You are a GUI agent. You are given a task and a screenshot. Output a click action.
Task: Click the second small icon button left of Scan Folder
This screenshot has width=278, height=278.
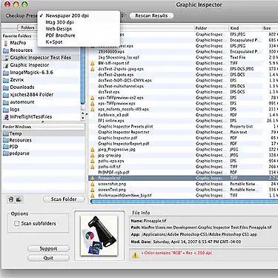19,199
